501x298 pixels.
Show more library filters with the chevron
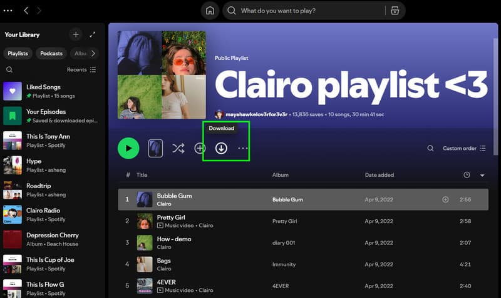click(x=93, y=53)
